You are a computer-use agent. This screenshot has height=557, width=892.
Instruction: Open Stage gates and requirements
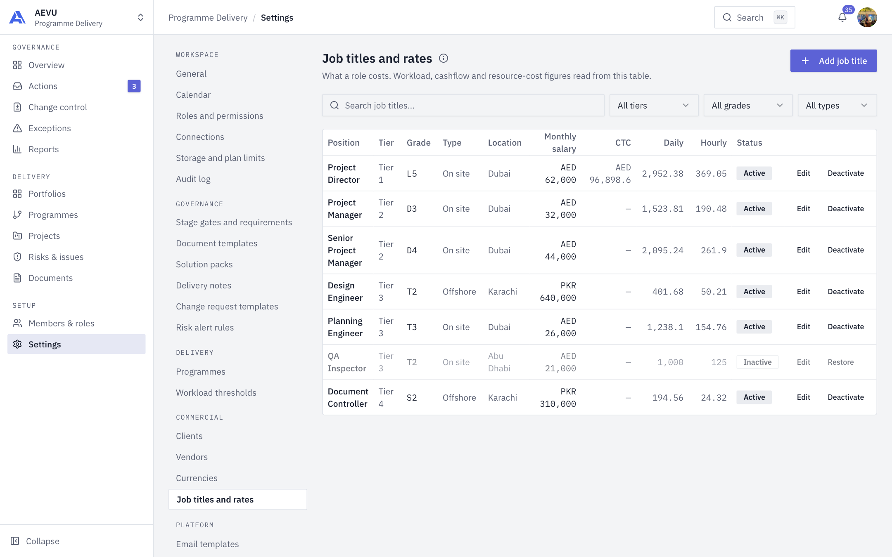234,222
